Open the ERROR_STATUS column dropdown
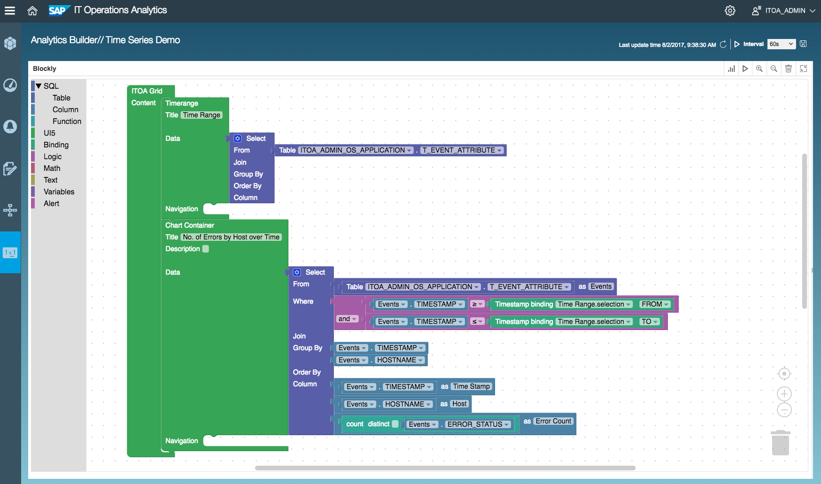 click(x=479, y=424)
